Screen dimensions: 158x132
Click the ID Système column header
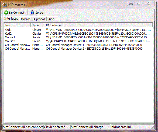tap(98, 25)
